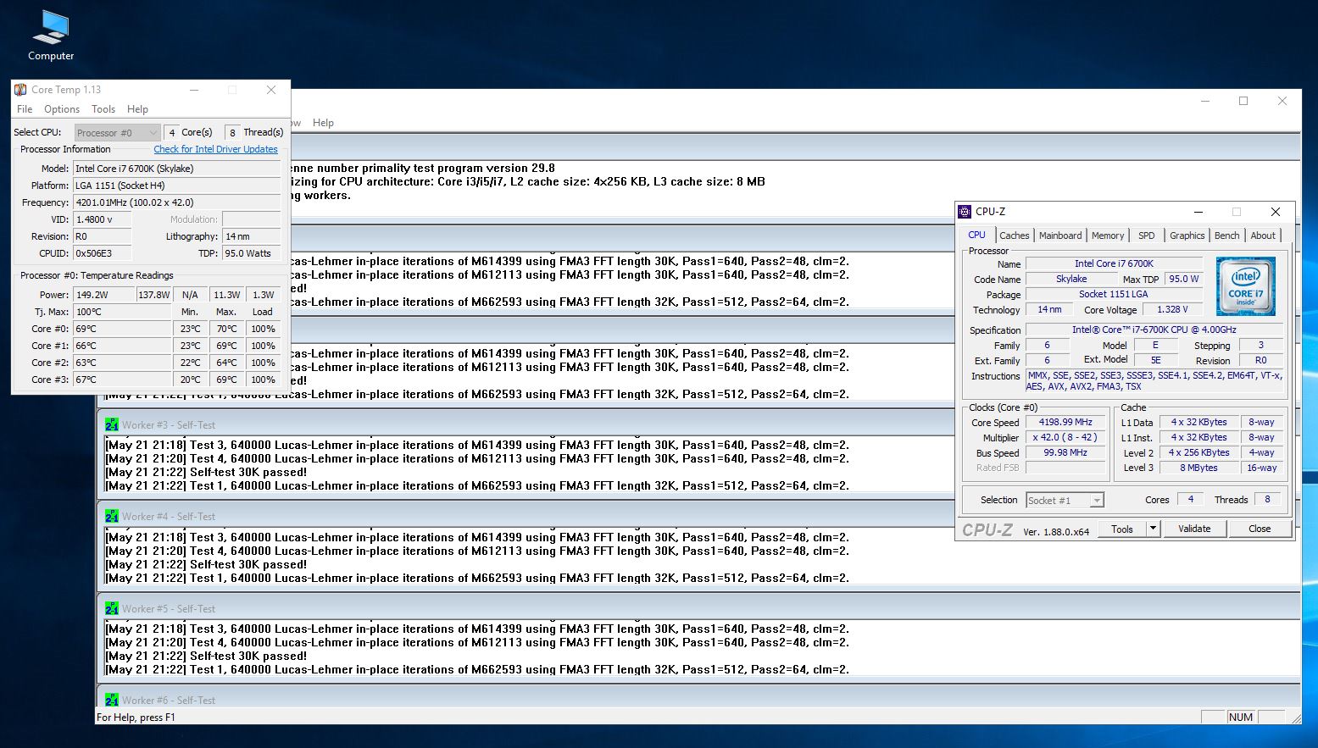
Task: Click the VID field 1.4800 v
Action: coord(102,219)
